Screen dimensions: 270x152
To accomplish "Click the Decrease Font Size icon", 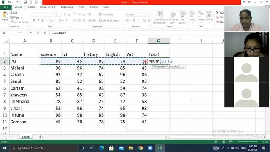I will point(69,14).
